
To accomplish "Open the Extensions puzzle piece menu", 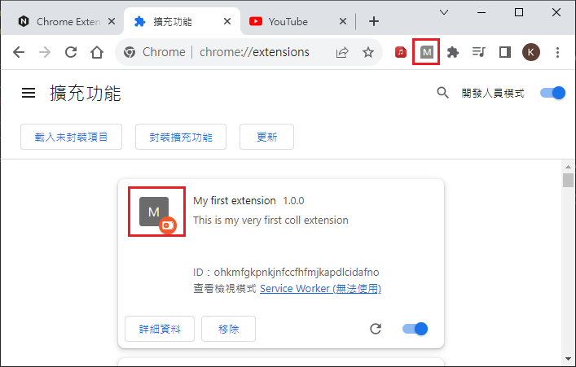I will tap(453, 52).
